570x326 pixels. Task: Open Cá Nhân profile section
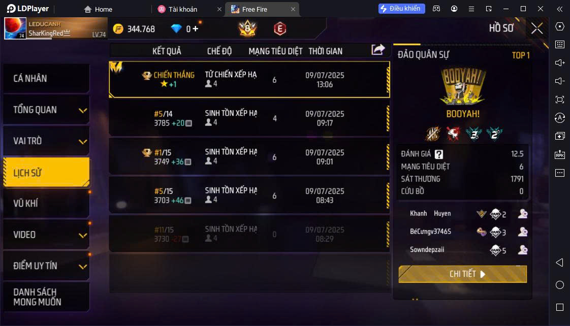pos(47,79)
